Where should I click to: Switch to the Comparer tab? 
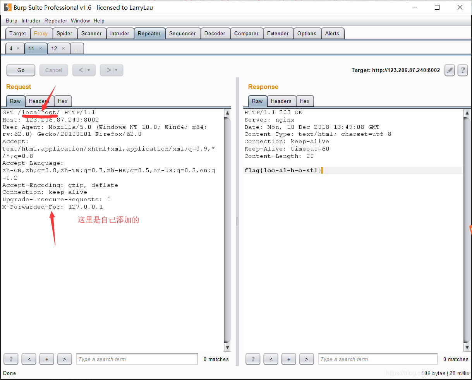pyautogui.click(x=246, y=33)
